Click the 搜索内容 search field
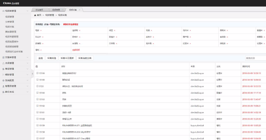 coord(256,58)
